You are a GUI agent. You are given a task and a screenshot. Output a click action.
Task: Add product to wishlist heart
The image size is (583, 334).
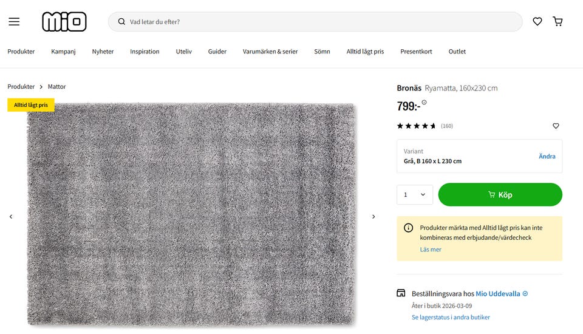[556, 126]
